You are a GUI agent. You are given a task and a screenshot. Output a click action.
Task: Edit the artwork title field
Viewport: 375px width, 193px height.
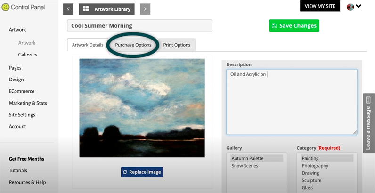tap(139, 26)
